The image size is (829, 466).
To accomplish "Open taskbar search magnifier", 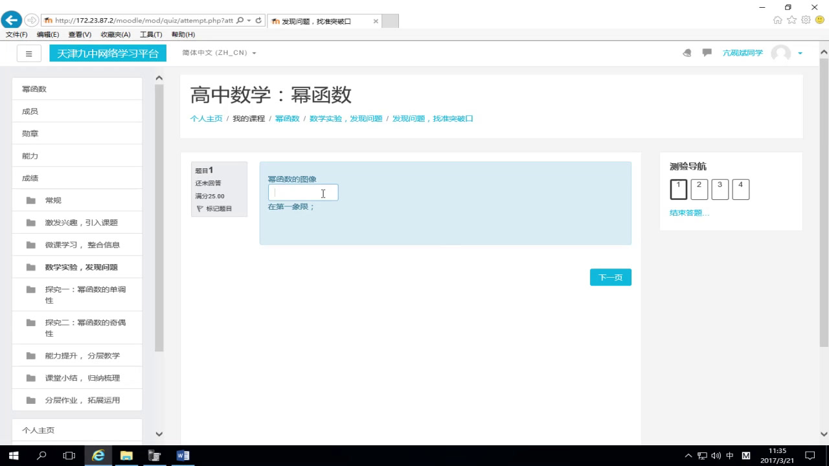I will tap(41, 456).
